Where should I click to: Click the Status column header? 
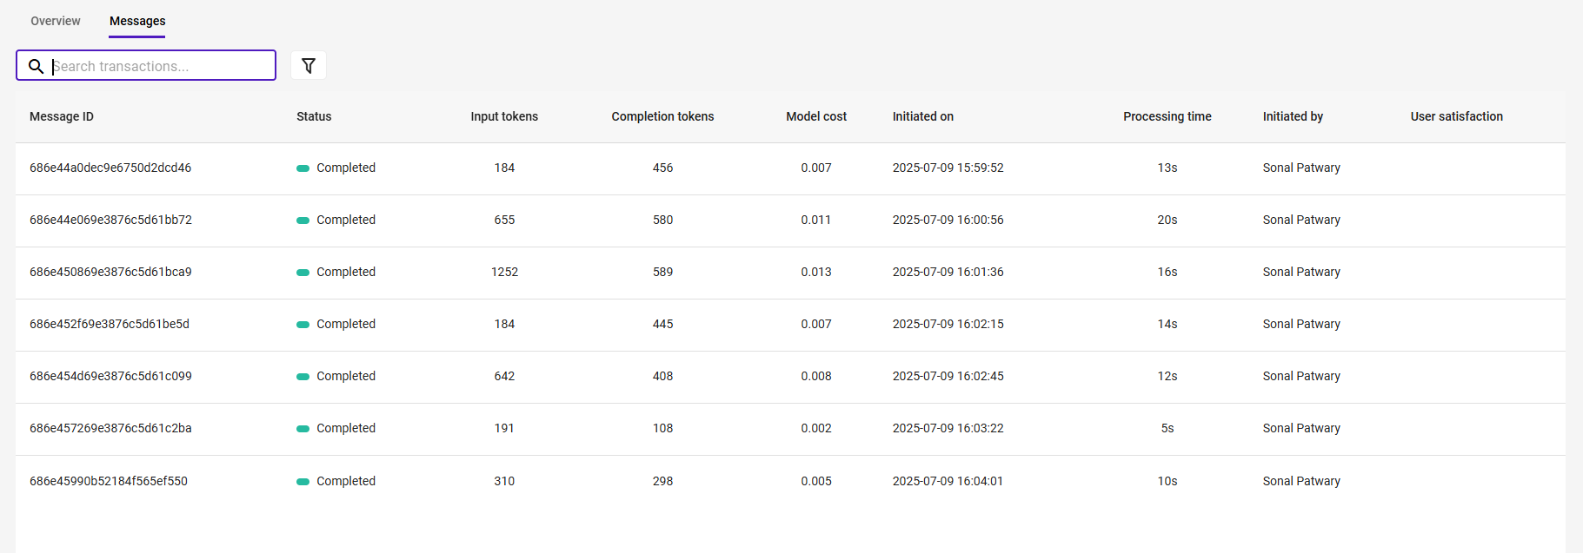click(x=314, y=116)
